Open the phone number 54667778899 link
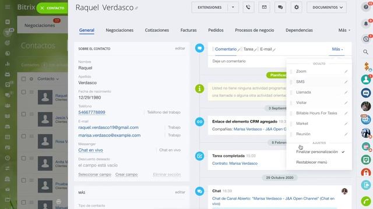Image resolution: width=373 pixels, height=209 pixels. 92,112
